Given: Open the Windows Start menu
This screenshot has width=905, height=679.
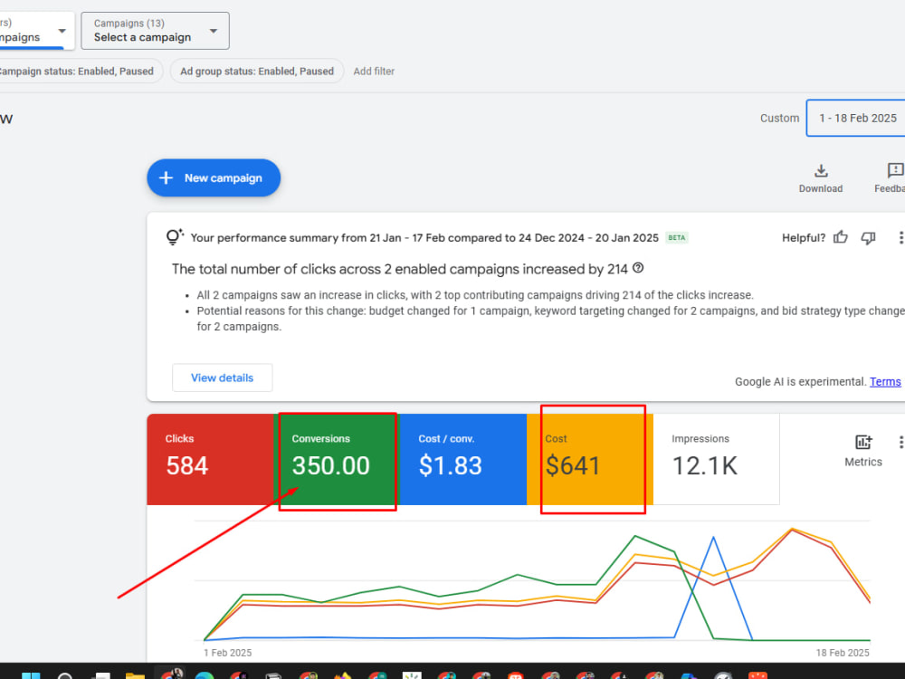Looking at the screenshot, I should (31, 675).
